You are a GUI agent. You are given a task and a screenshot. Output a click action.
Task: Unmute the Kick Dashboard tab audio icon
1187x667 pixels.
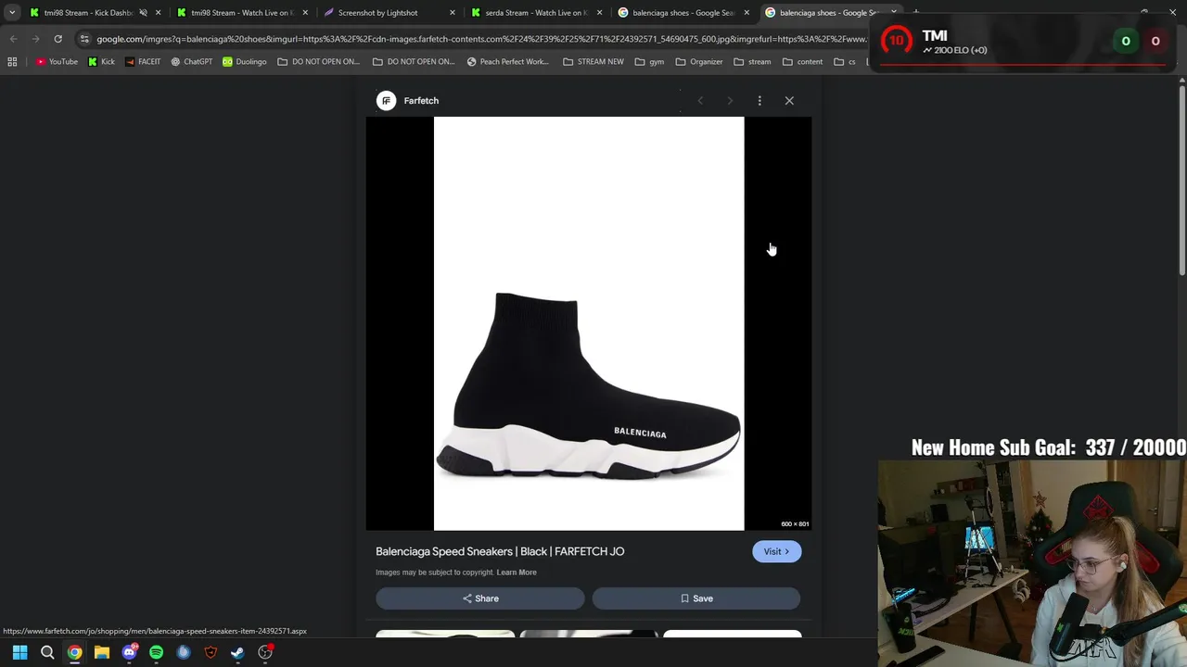click(143, 13)
